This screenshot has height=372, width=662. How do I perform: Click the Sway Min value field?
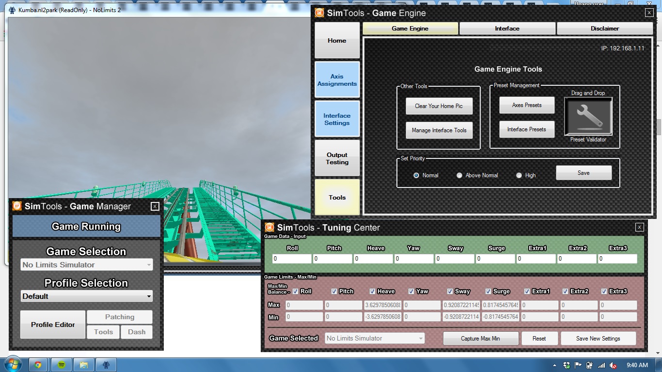[x=461, y=317]
